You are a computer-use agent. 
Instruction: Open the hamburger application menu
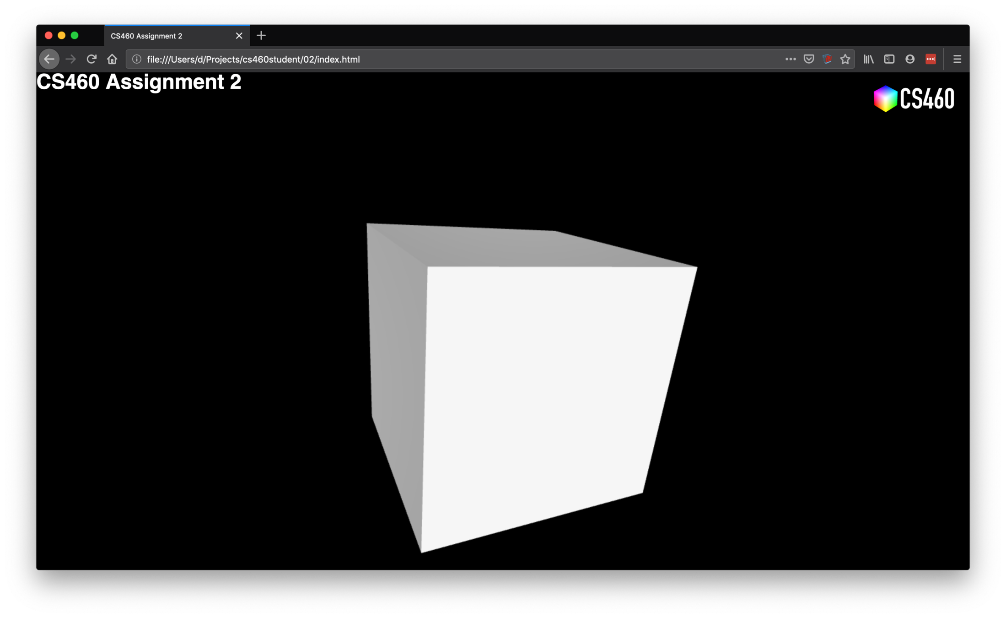click(x=957, y=59)
